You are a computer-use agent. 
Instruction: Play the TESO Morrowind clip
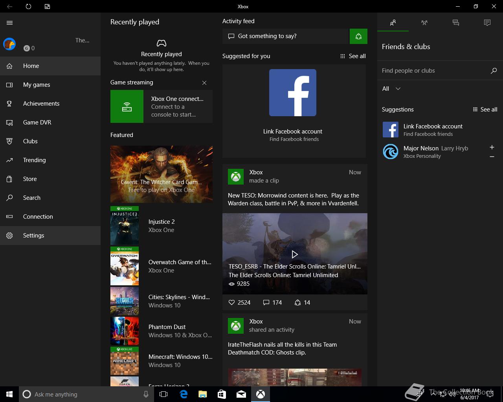point(295,254)
